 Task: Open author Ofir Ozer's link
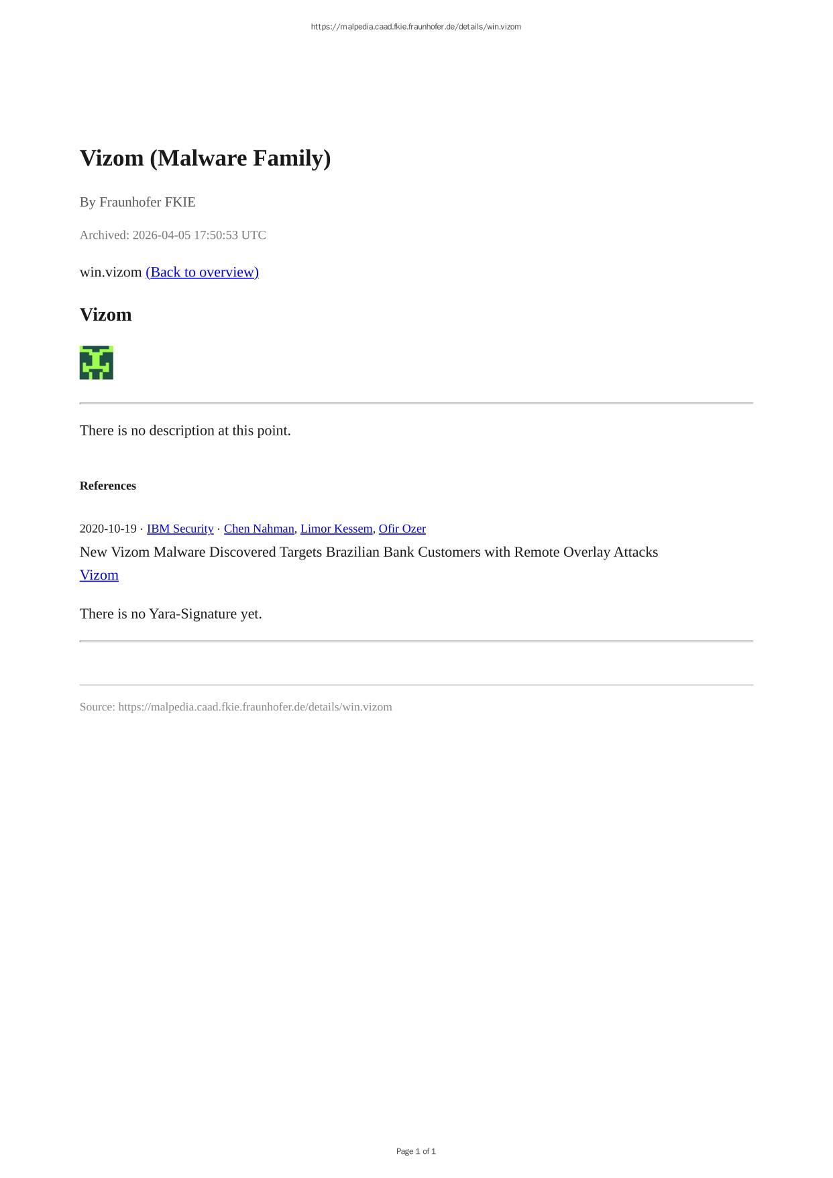point(402,529)
